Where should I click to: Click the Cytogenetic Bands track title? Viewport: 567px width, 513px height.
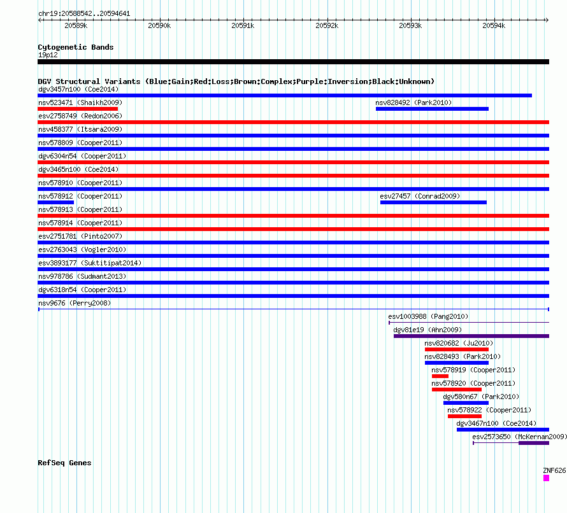(x=76, y=47)
